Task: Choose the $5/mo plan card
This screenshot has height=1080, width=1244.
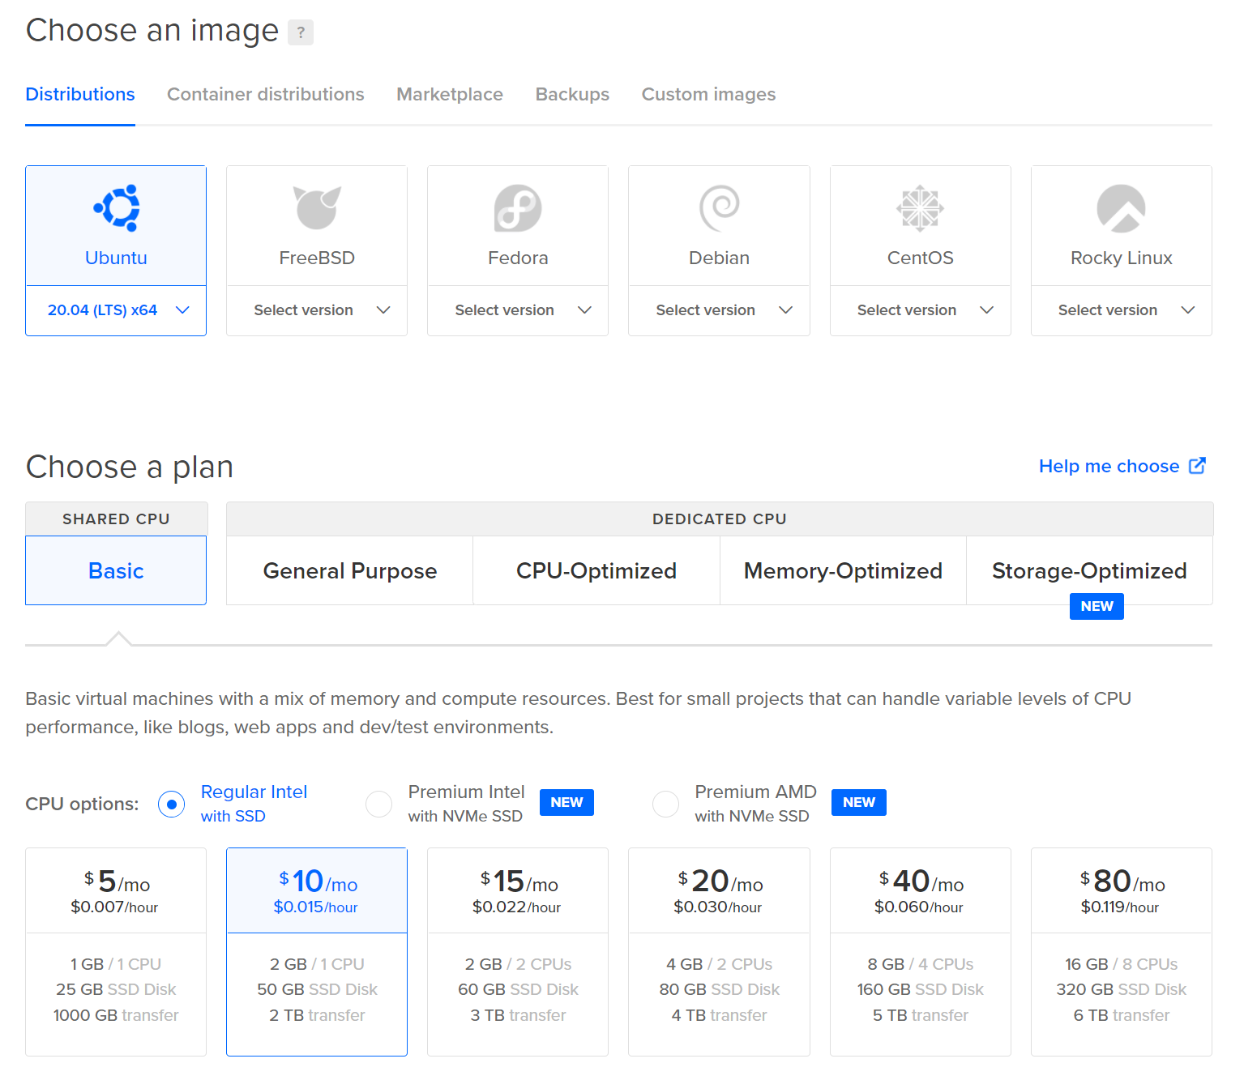Action: tap(116, 952)
